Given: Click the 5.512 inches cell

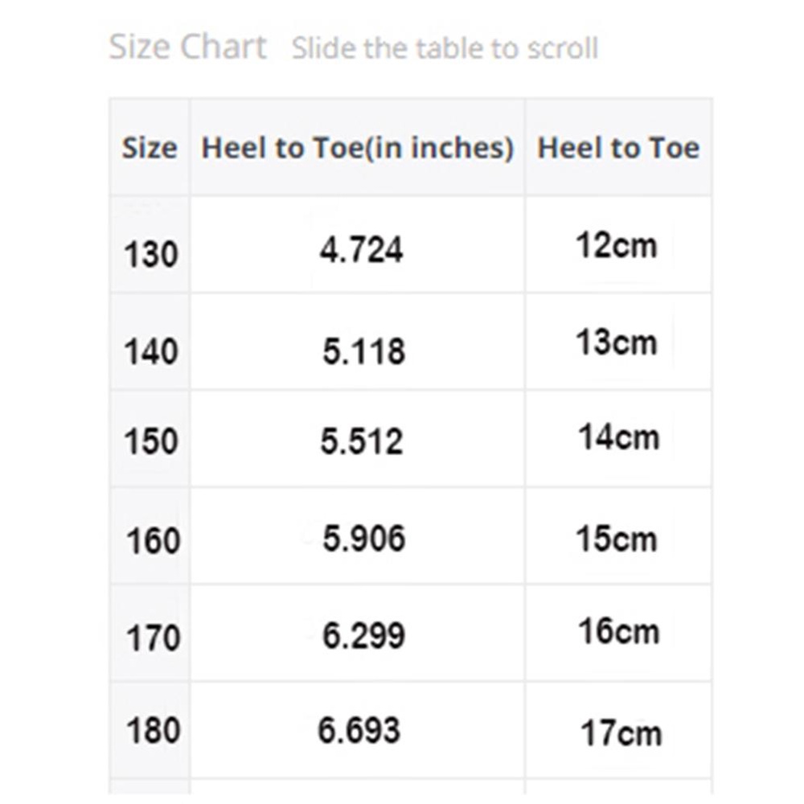Looking at the screenshot, I should coord(361,441).
